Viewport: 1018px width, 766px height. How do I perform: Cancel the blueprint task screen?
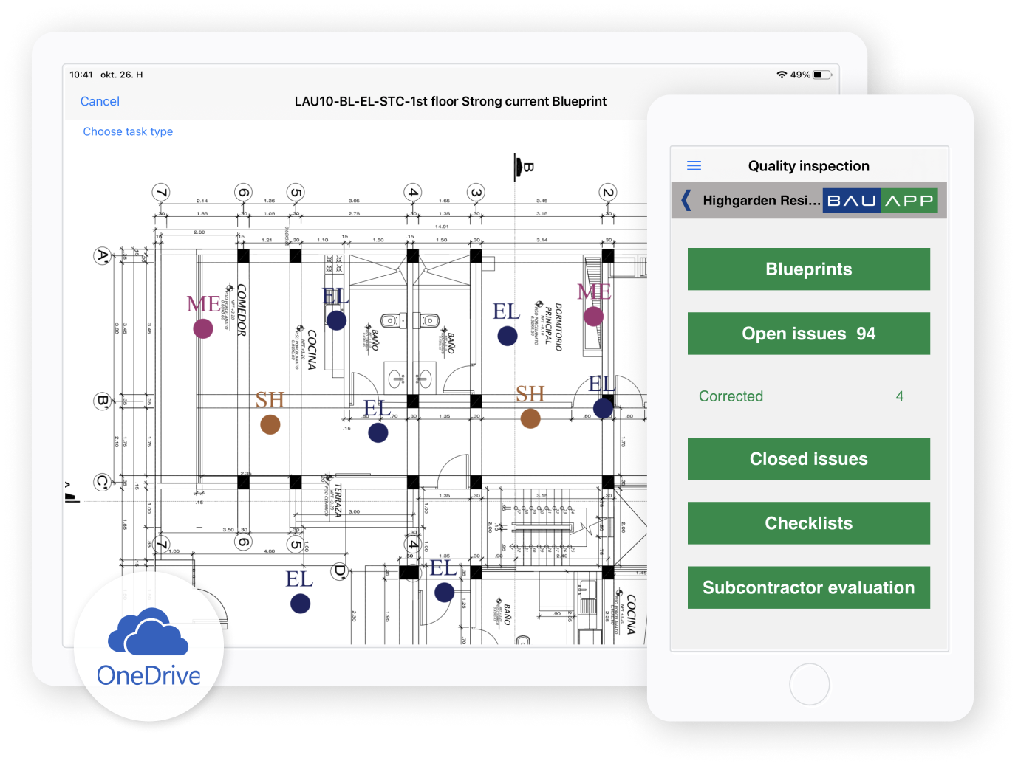(x=100, y=101)
